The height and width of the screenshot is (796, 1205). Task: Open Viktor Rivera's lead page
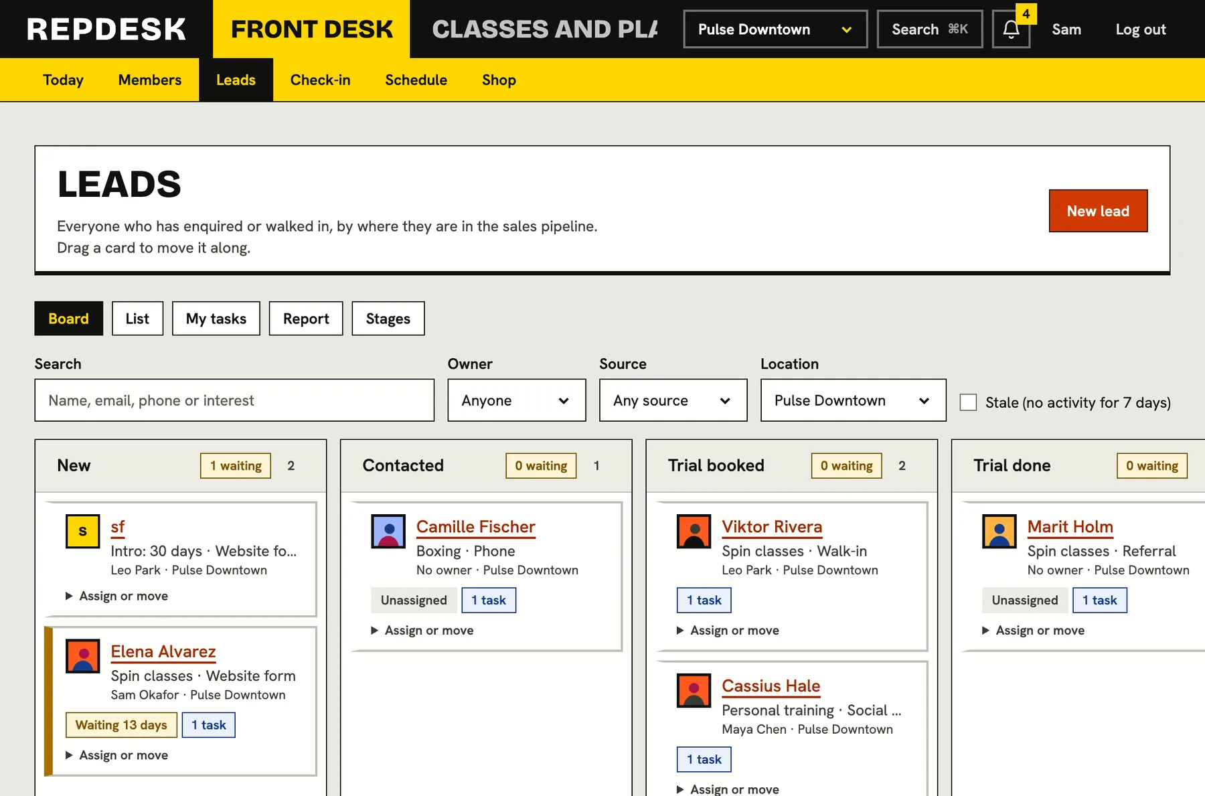click(x=772, y=527)
